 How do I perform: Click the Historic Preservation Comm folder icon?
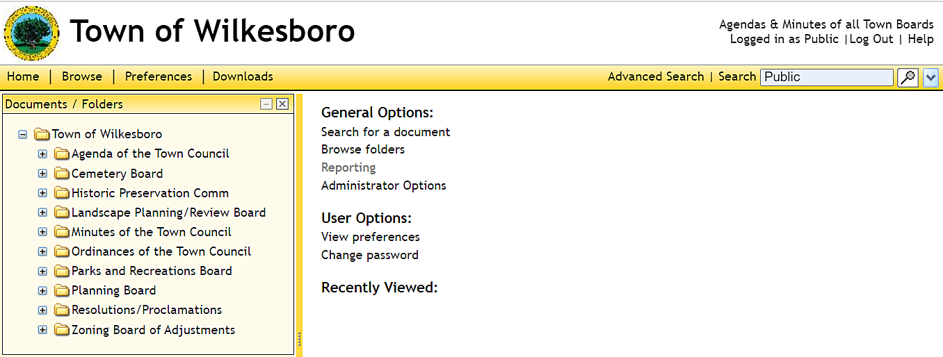[62, 193]
